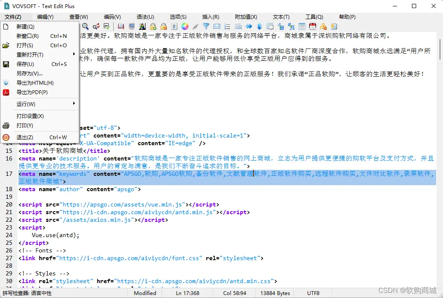Choose 退出(Z) menu entry
The height and width of the screenshot is (298, 443).
click(40, 137)
